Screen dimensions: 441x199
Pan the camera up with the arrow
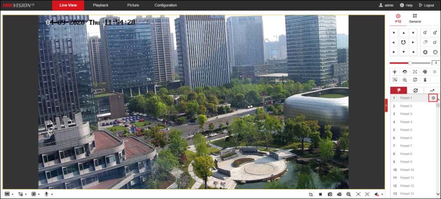point(404,33)
